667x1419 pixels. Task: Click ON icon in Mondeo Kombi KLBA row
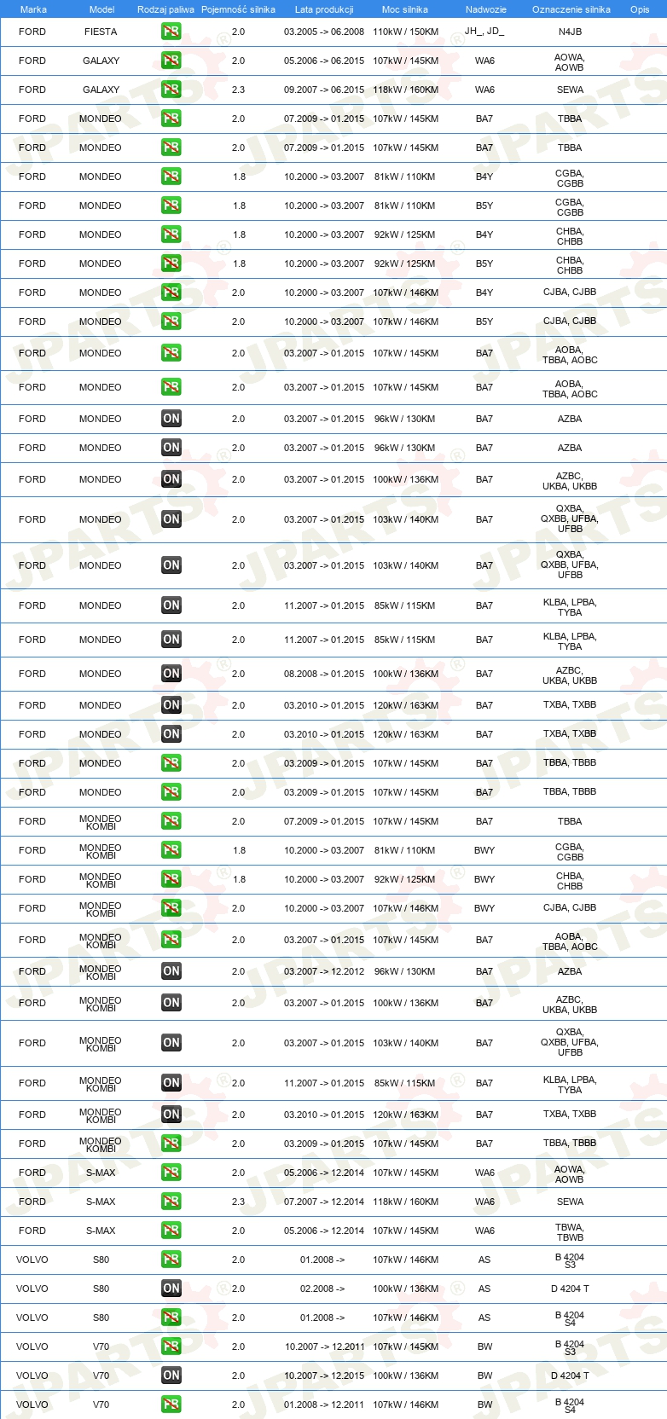pyautogui.click(x=171, y=1083)
